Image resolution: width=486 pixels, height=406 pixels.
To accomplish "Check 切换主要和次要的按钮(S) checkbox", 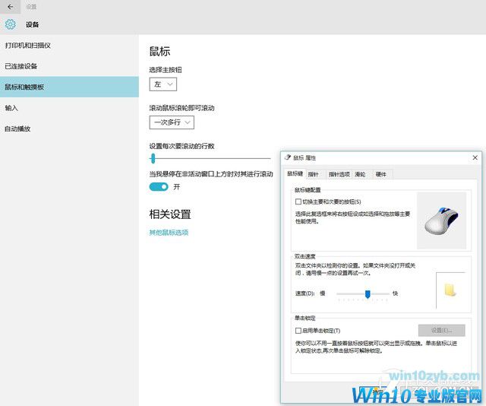I will click(298, 201).
